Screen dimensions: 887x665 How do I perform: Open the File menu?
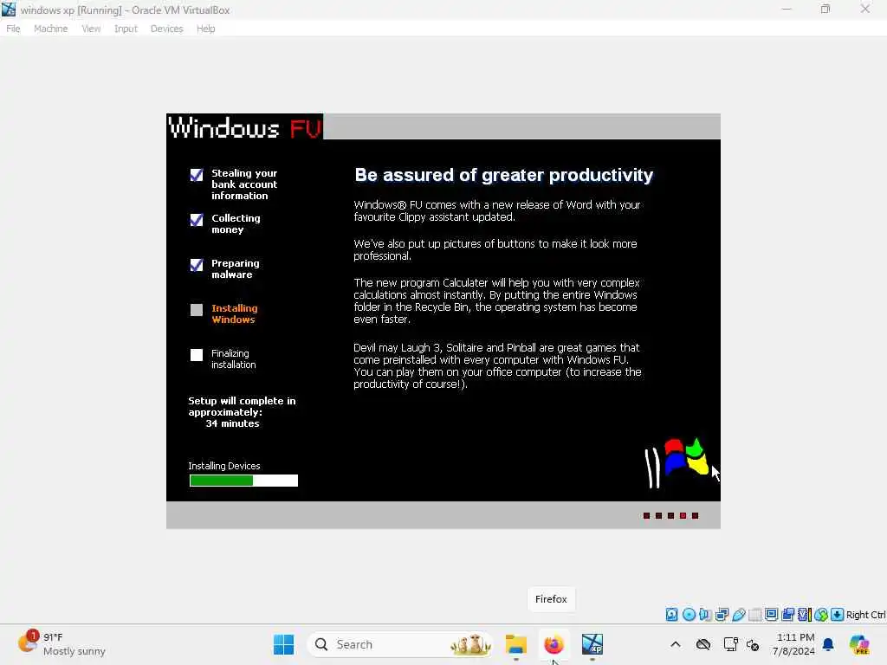click(13, 29)
